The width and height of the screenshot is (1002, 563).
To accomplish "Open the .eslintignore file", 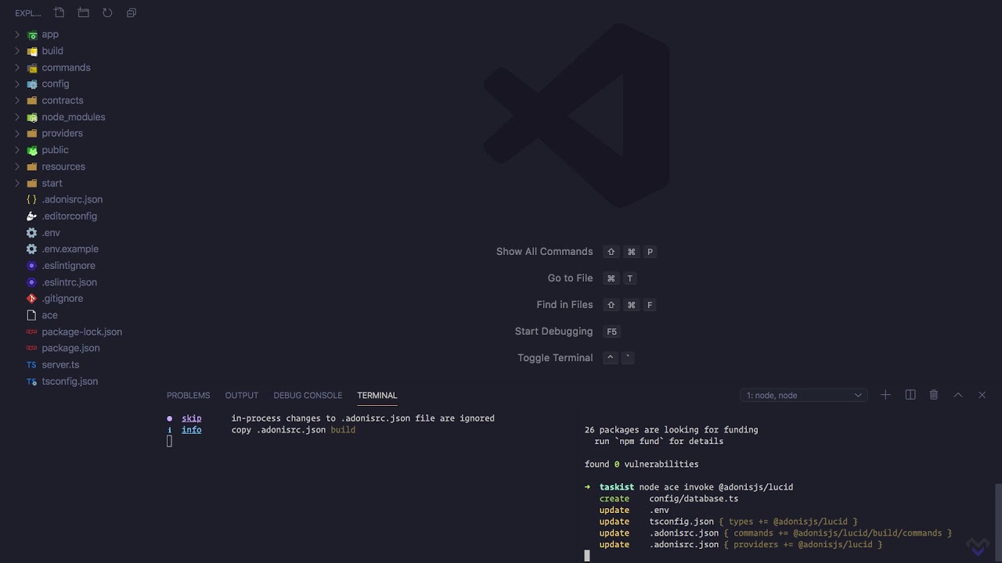I will coord(68,266).
